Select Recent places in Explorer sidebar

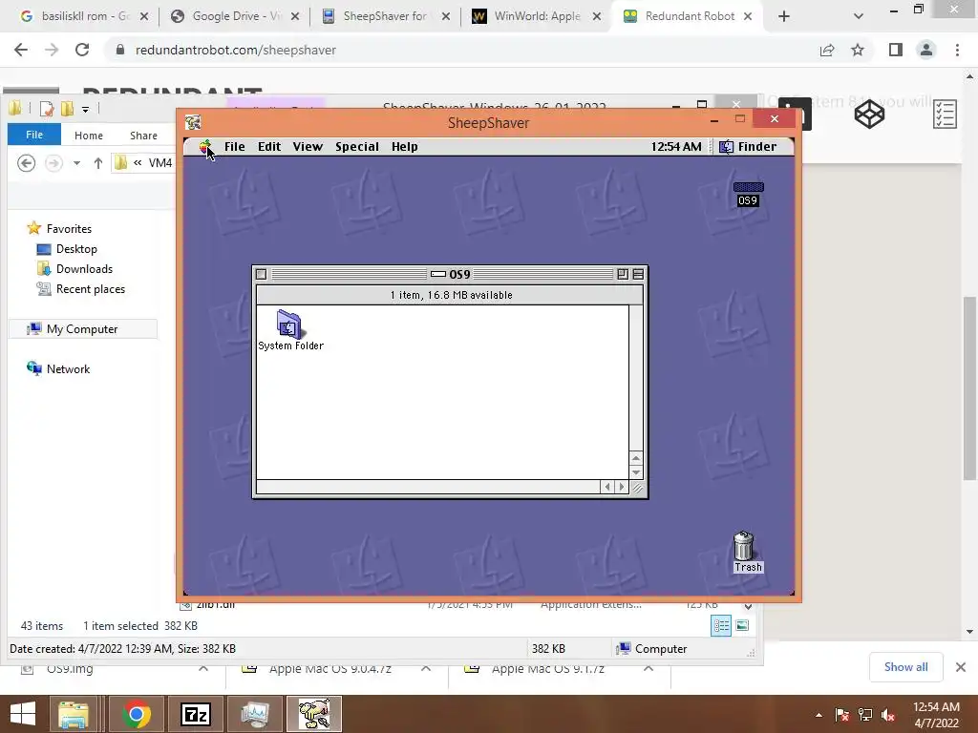91,288
